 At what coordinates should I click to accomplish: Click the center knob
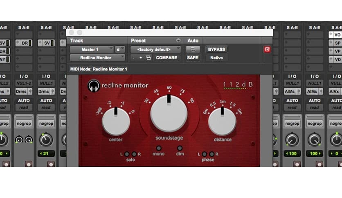[116, 121]
